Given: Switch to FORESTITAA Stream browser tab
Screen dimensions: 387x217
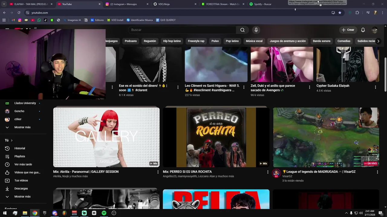Looking at the screenshot, I should (223, 4).
